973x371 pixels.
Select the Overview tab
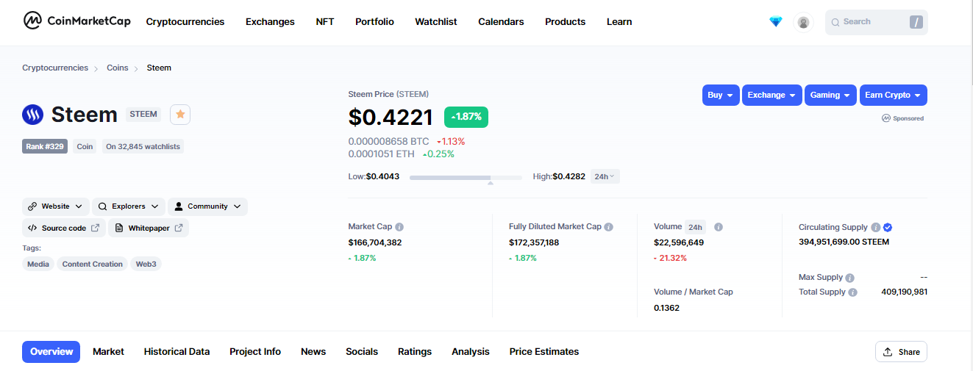coord(51,352)
